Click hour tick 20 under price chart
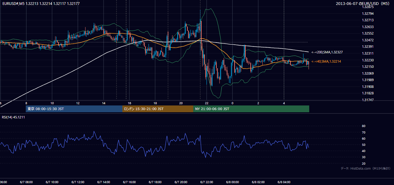Viewport: 394px width, 185px height. click(181, 103)
